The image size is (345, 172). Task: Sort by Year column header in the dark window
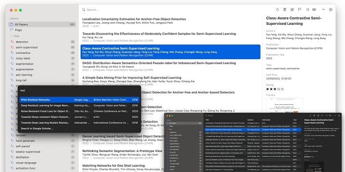(295, 120)
